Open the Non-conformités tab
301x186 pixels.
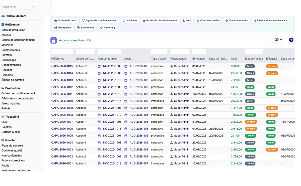pos(237,21)
